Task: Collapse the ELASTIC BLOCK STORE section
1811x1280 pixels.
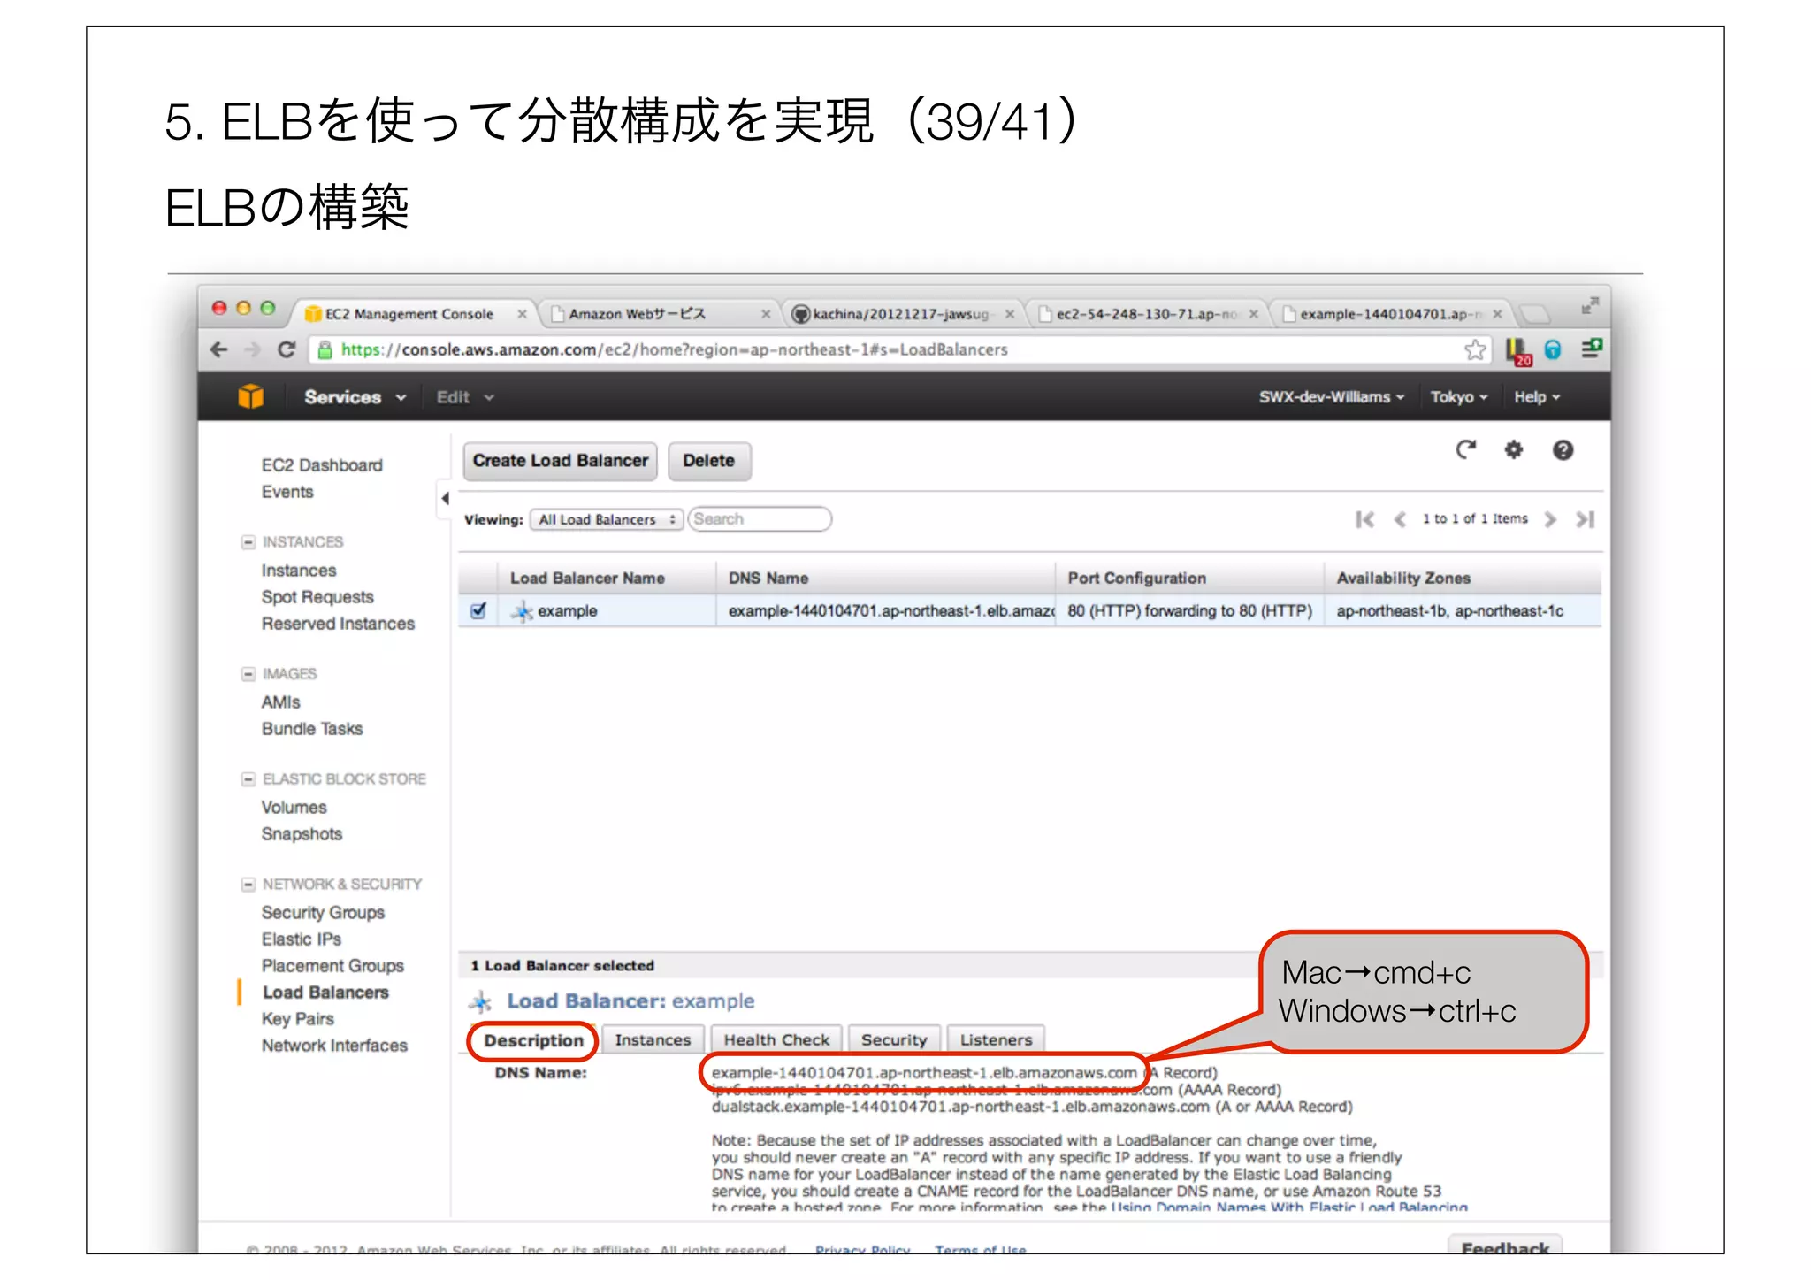Action: click(248, 779)
